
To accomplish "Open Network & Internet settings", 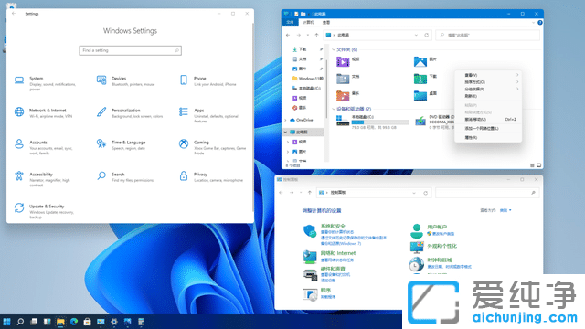I will point(43,113).
